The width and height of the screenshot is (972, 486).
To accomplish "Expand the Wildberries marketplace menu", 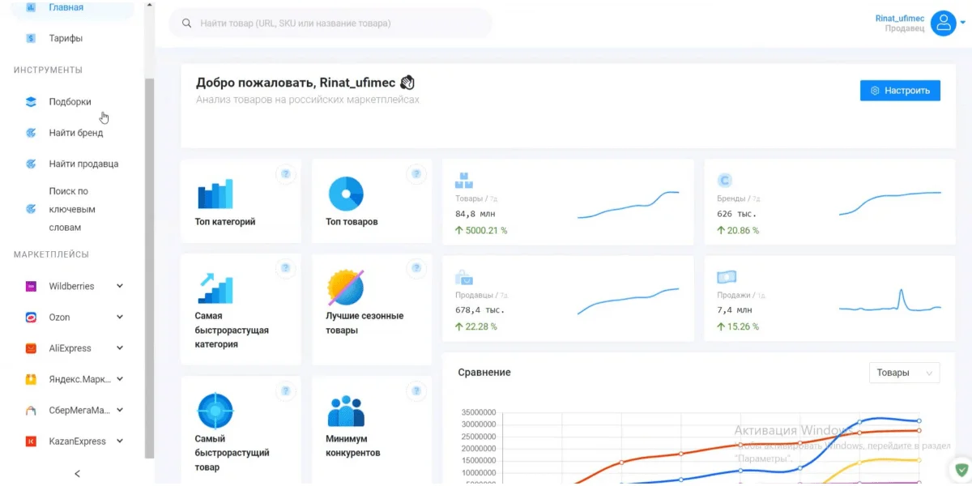I will coord(120,286).
